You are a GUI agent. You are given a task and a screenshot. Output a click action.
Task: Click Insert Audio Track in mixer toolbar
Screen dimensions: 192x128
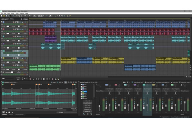pyautogui.click(x=137, y=82)
